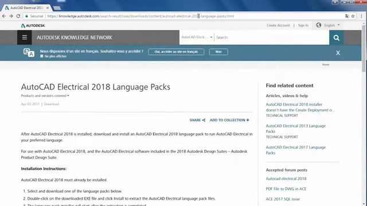The height and width of the screenshot is (206, 367).
Task: Bookmark this page with the star icon
Action: click(353, 16)
